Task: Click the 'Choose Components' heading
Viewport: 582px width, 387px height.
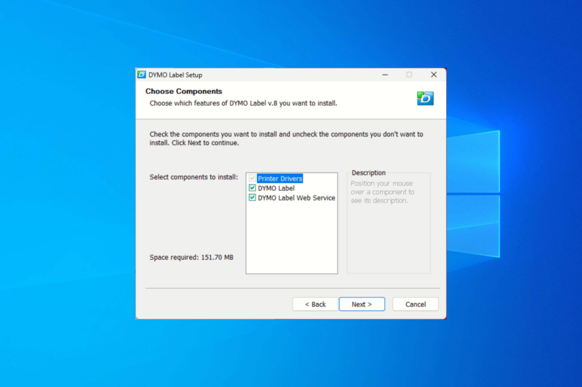Action: click(184, 91)
